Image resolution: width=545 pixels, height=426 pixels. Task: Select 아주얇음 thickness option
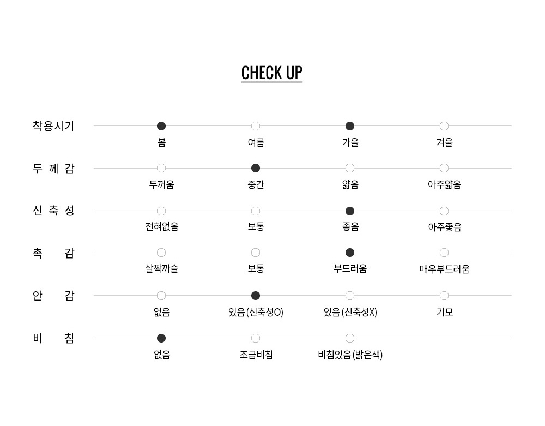pyautogui.click(x=444, y=168)
